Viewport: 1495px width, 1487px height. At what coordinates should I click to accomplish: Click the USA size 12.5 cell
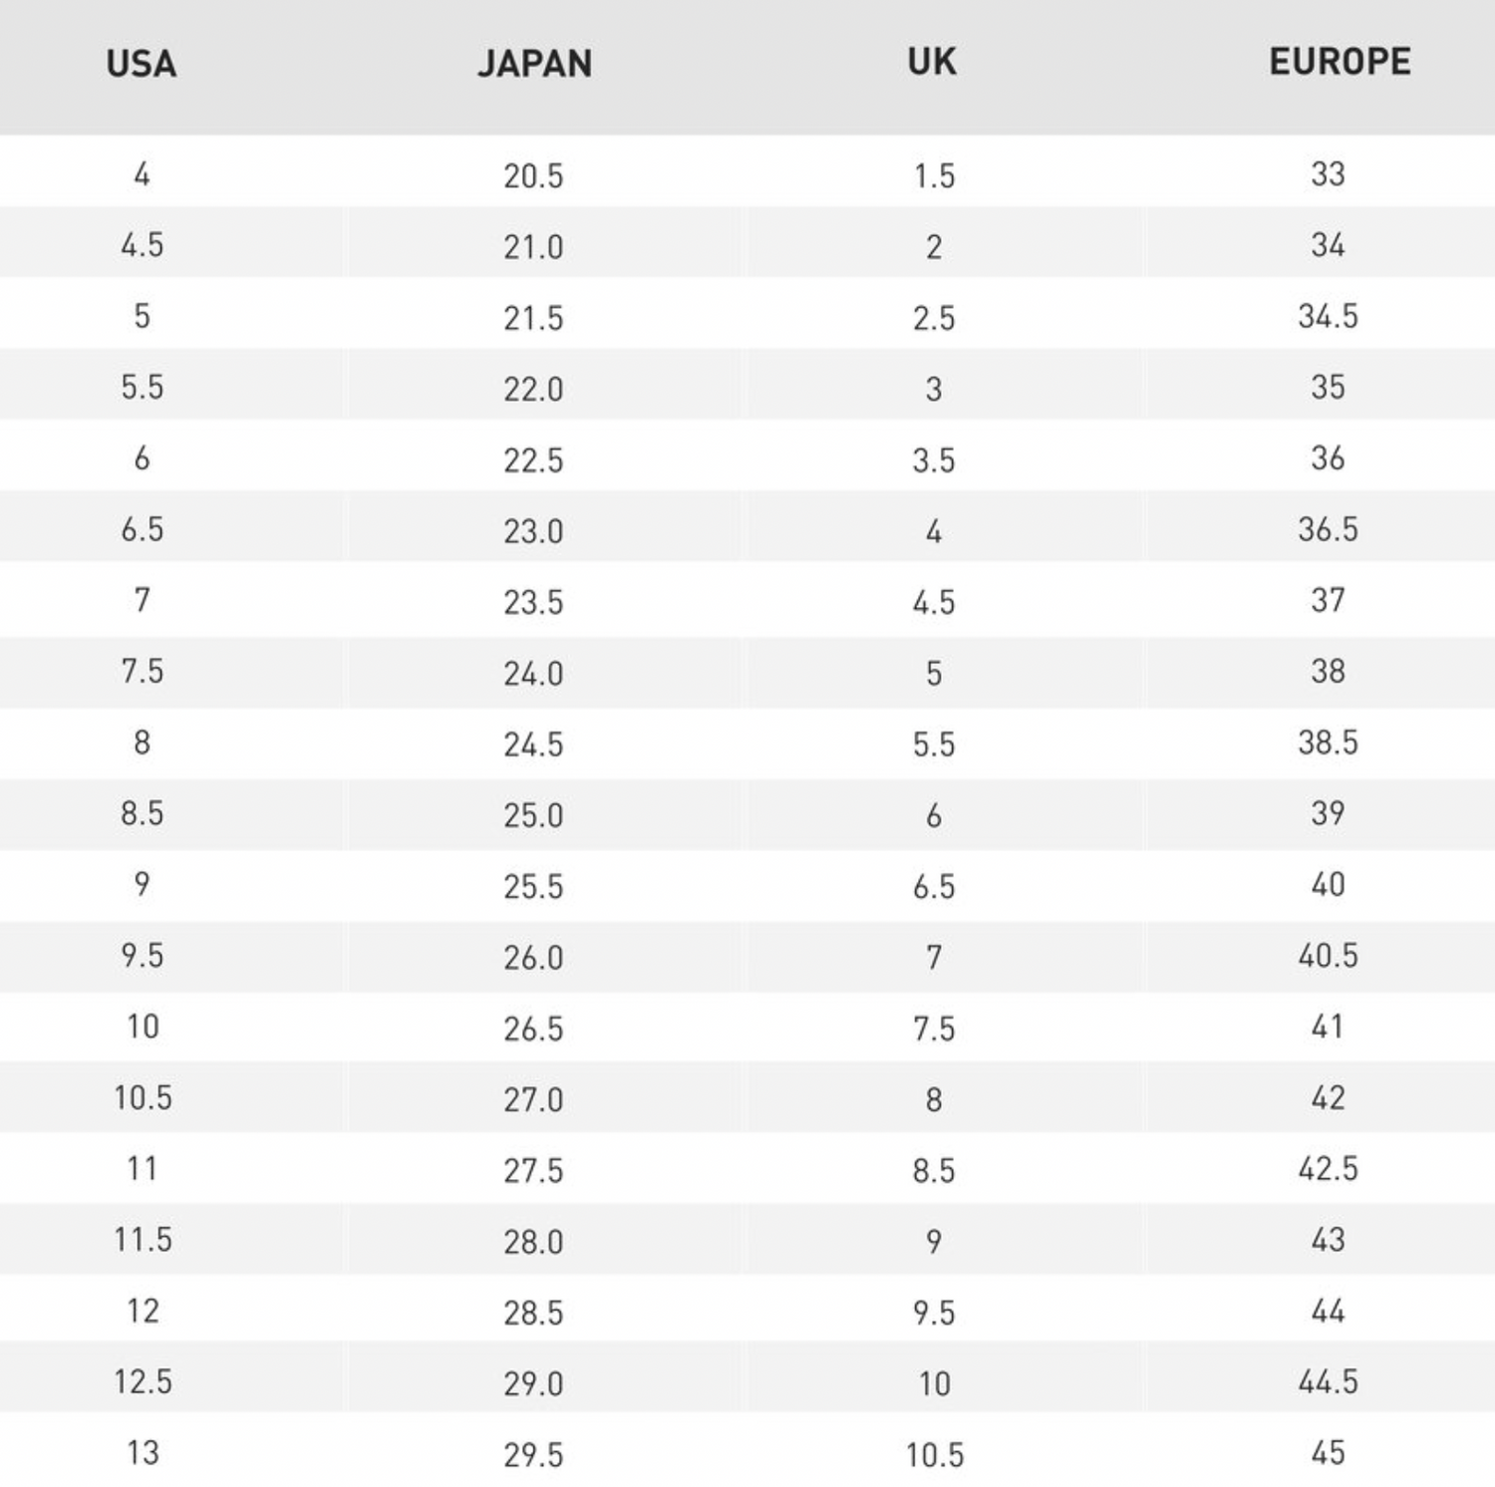tap(143, 1381)
